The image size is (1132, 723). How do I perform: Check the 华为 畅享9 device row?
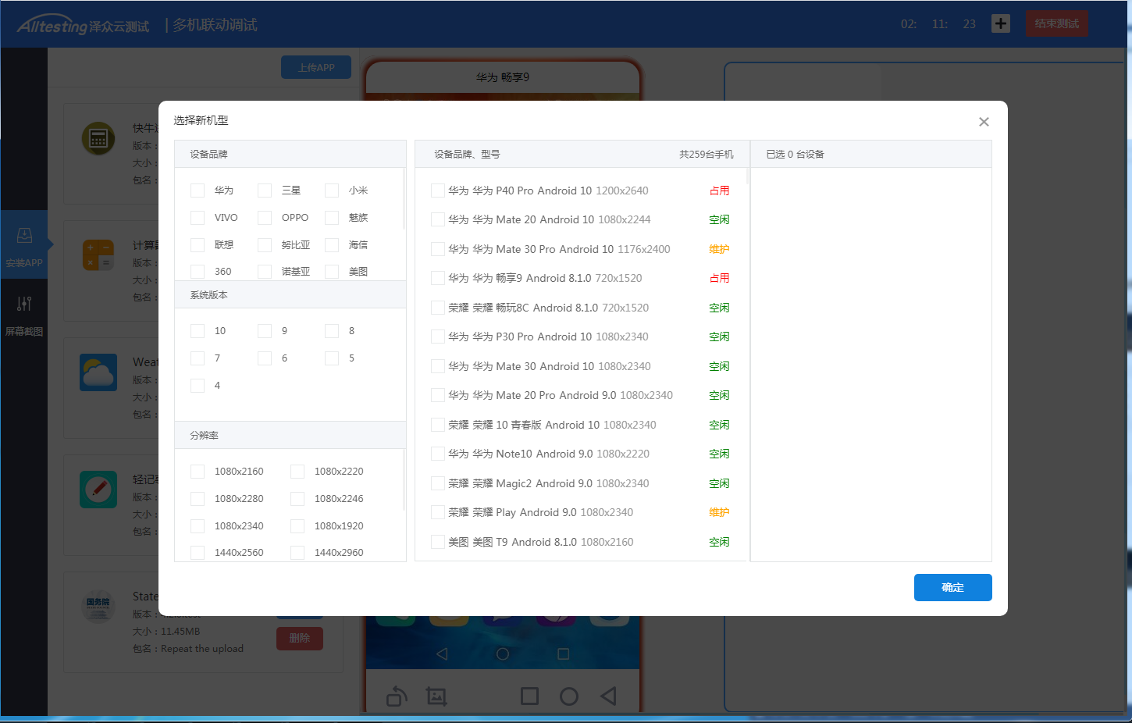point(438,279)
